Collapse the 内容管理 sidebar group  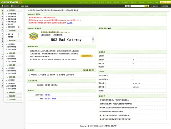13,31
